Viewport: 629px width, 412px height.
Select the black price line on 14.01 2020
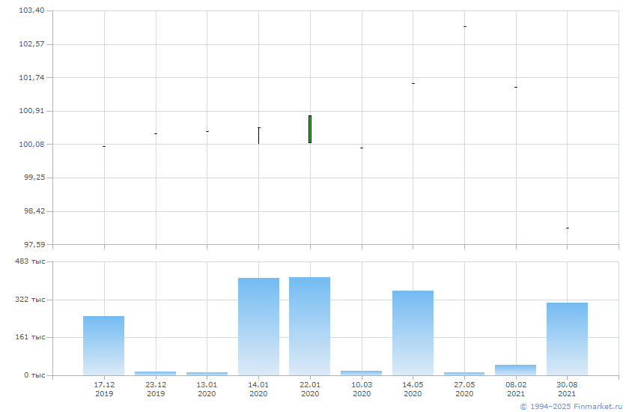pos(259,136)
